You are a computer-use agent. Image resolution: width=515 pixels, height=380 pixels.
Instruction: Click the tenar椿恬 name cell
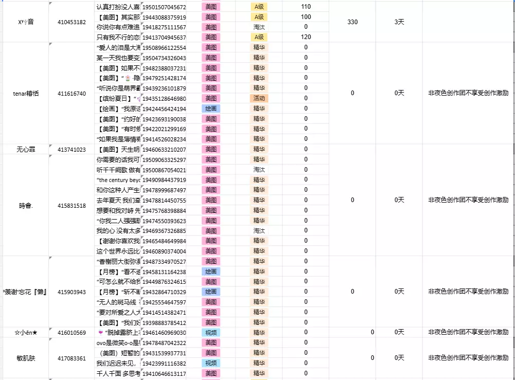point(26,94)
